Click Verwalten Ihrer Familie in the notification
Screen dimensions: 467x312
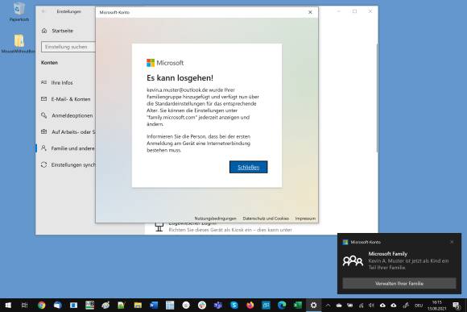[x=399, y=283]
